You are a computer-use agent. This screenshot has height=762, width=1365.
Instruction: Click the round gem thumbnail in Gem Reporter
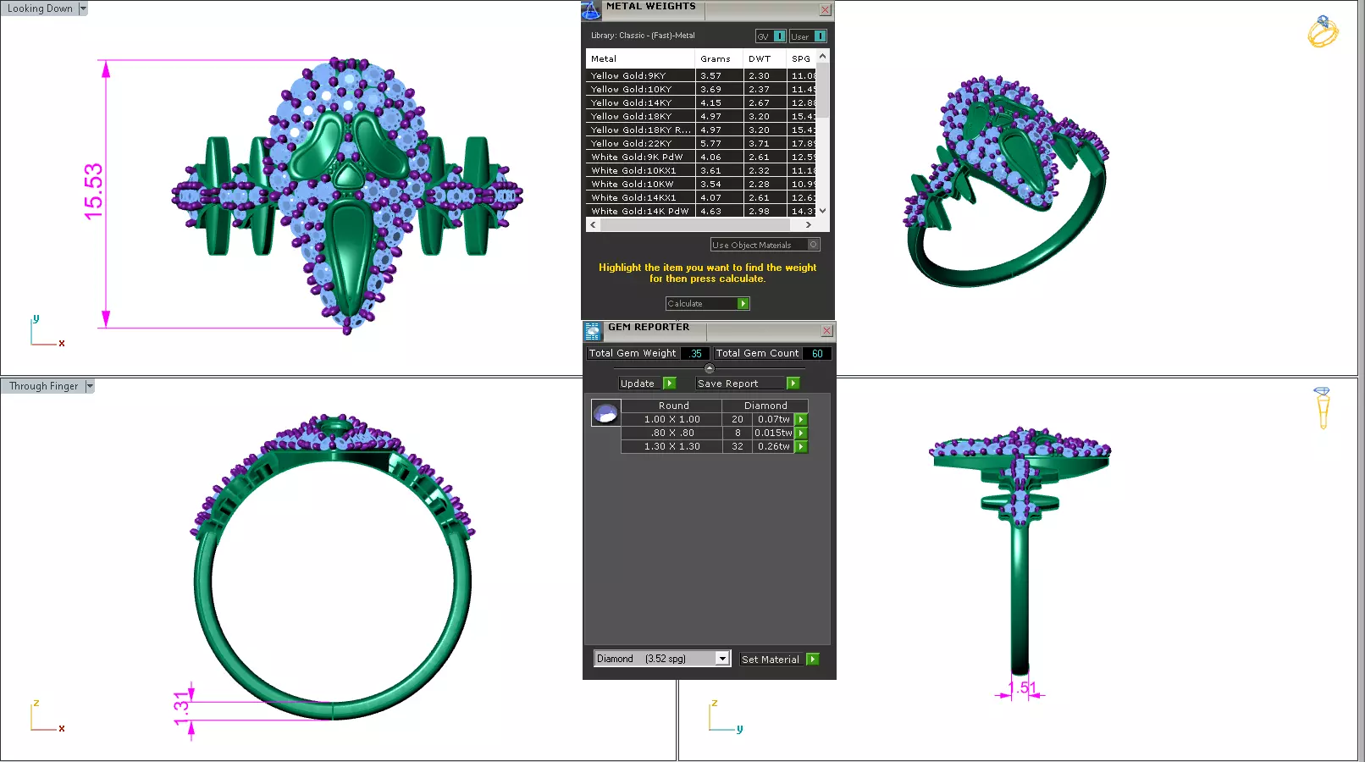(605, 413)
